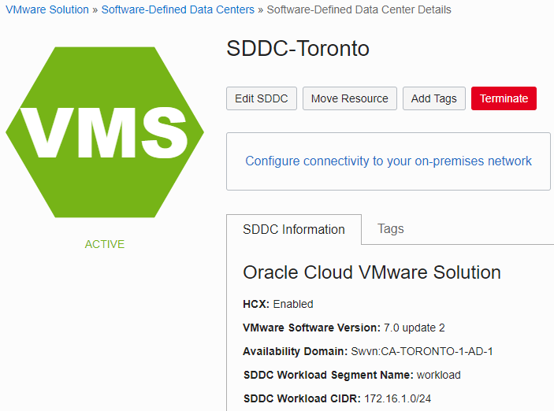
Task: Click the Edit SDDC button
Action: (x=262, y=98)
